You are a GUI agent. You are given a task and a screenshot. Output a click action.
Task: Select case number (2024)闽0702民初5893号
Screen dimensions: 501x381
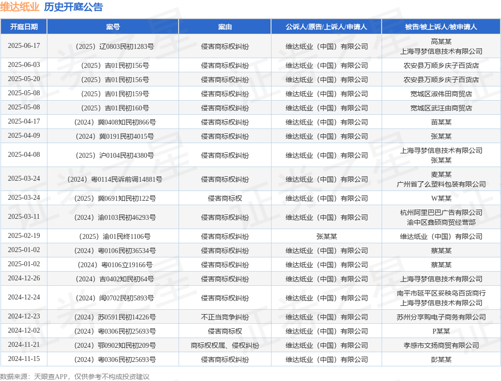114,298
